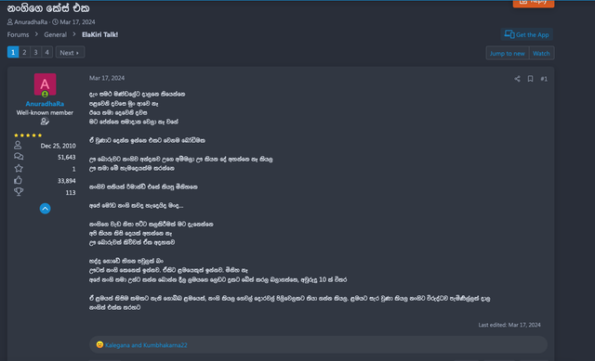Open Kalegana and Kumbhakarna22 reactions list

click(x=146, y=345)
